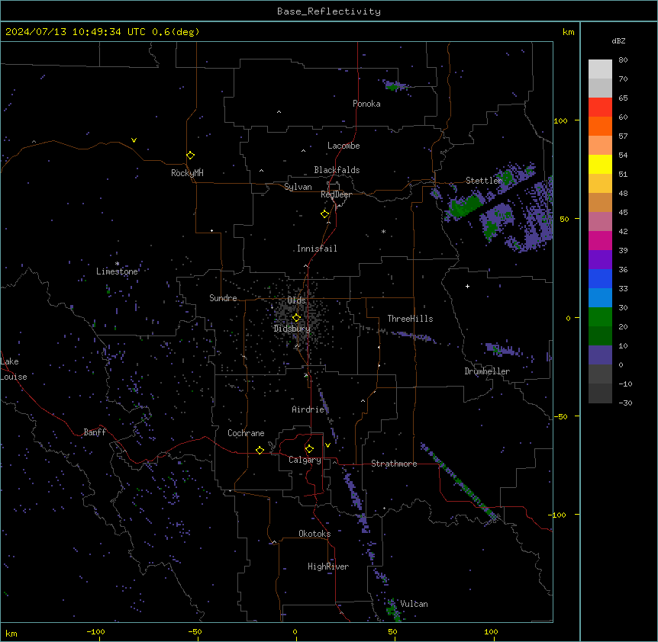Image resolution: width=658 pixels, height=642 pixels.
Task: Click the -50 tick on bottom axis
Action: click(195, 631)
